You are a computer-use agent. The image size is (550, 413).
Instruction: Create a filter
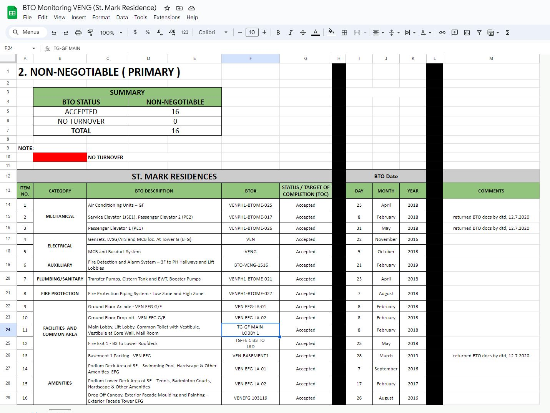point(479,33)
